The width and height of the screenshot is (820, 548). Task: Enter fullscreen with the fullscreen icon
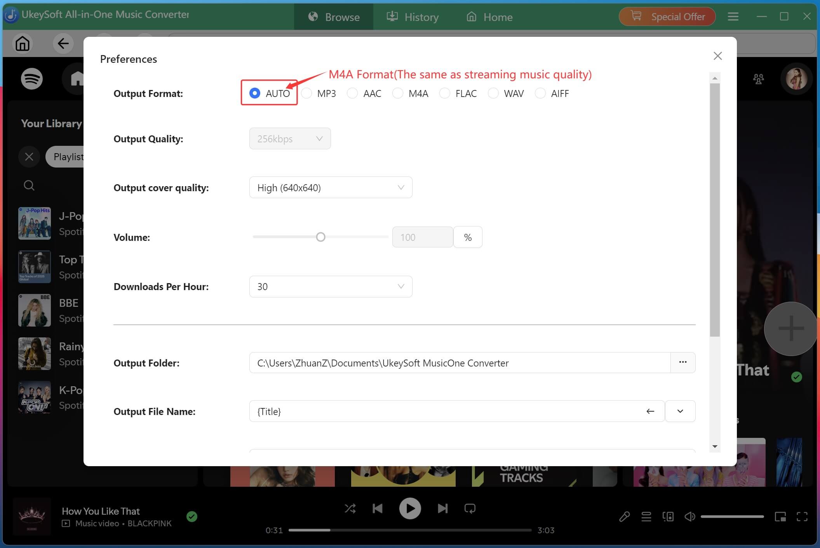(802, 516)
